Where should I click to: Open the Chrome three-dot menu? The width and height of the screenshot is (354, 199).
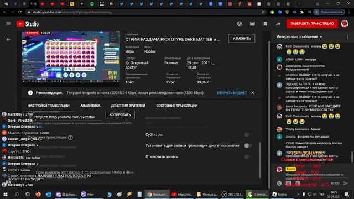click(350, 12)
